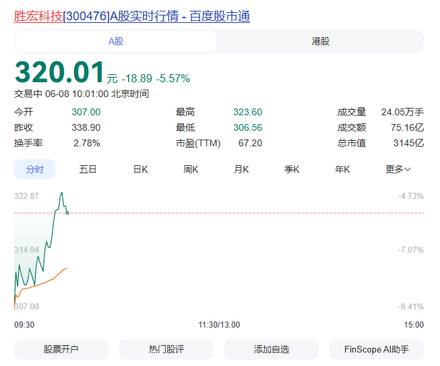Viewport: 440px width, 366px height.
Task: Click the 15:00 time axis label
Action: click(414, 325)
